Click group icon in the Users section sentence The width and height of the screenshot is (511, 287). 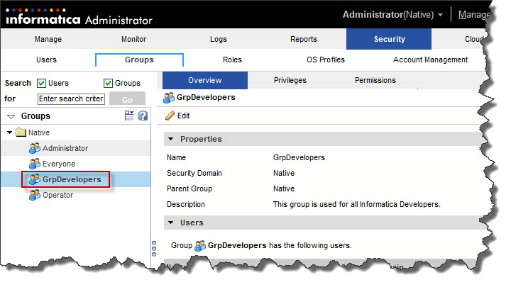click(199, 245)
